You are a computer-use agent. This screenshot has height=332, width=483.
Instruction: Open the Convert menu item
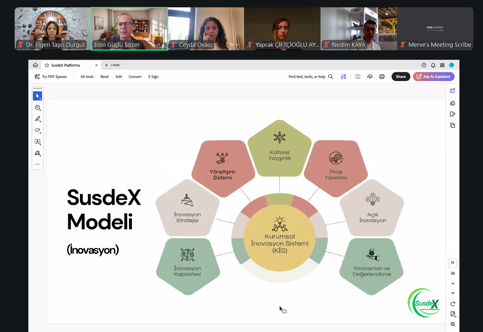[135, 77]
